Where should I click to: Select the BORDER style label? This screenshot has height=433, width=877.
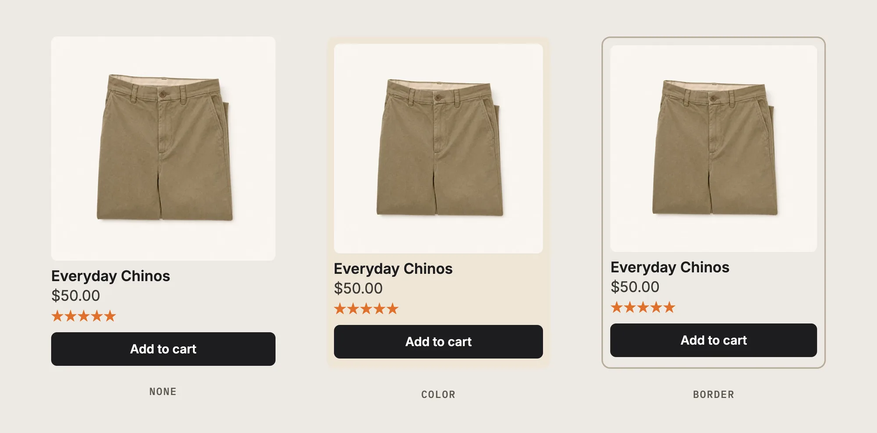tap(713, 395)
